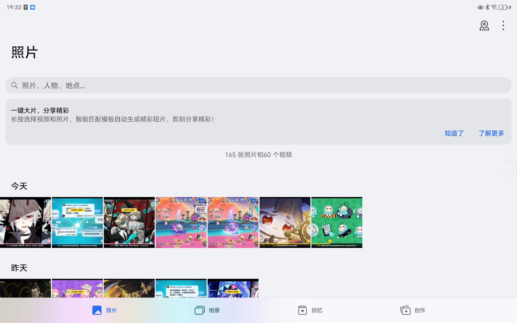Tap the search magnifier icon

15,85
